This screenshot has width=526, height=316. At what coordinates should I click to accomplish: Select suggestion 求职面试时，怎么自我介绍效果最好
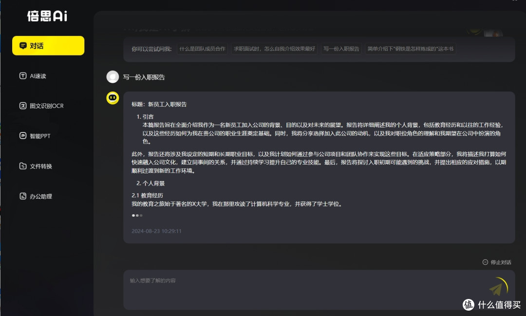[x=274, y=49]
